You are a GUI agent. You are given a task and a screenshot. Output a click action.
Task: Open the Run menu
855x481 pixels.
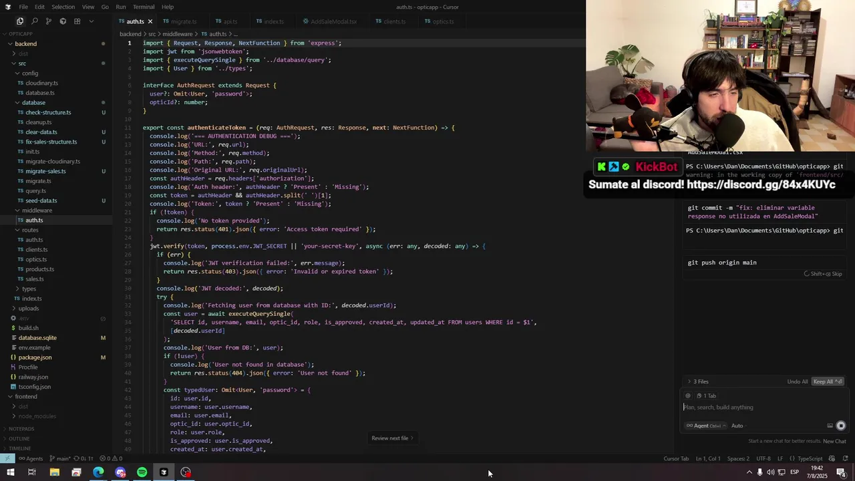tap(121, 7)
